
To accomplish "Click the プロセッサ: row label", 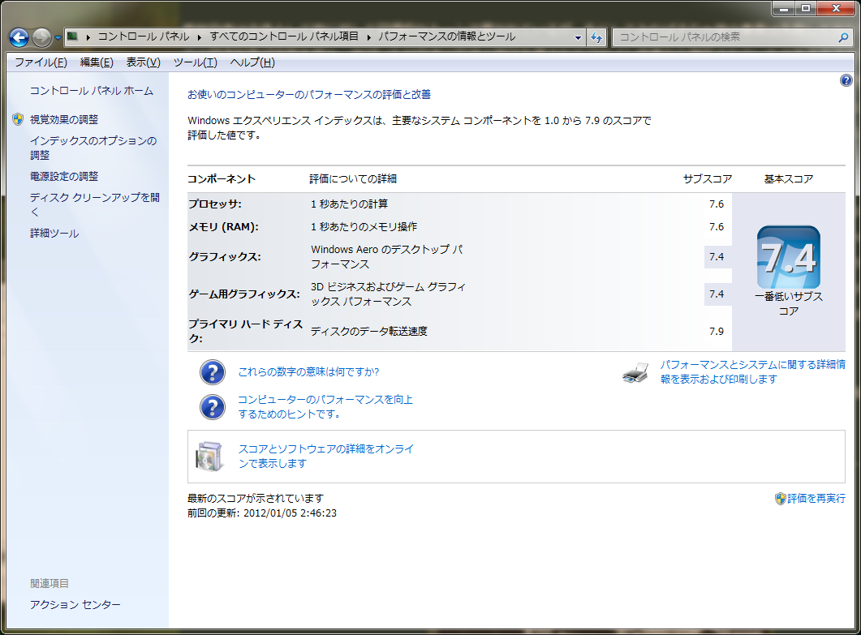I will [215, 204].
